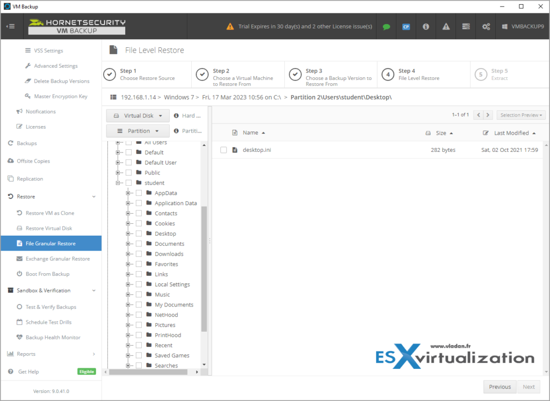Open Backup Health Monitor

54,337
